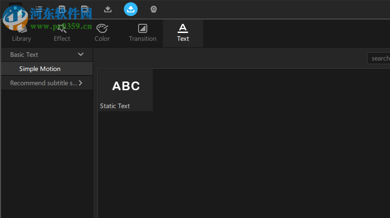Collapse the Basic Text category arrow
The image size is (390, 218).
pyautogui.click(x=81, y=54)
